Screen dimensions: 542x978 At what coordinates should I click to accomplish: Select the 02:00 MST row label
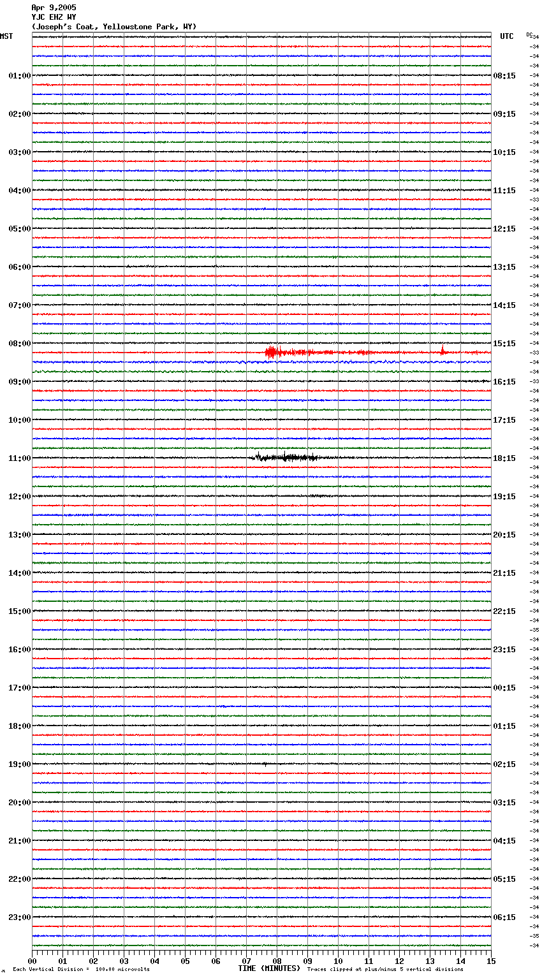[x=20, y=114]
